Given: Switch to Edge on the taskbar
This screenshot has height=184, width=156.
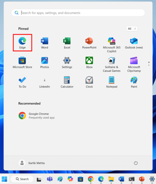Looking at the screenshot, I should pyautogui.click(x=101, y=179).
